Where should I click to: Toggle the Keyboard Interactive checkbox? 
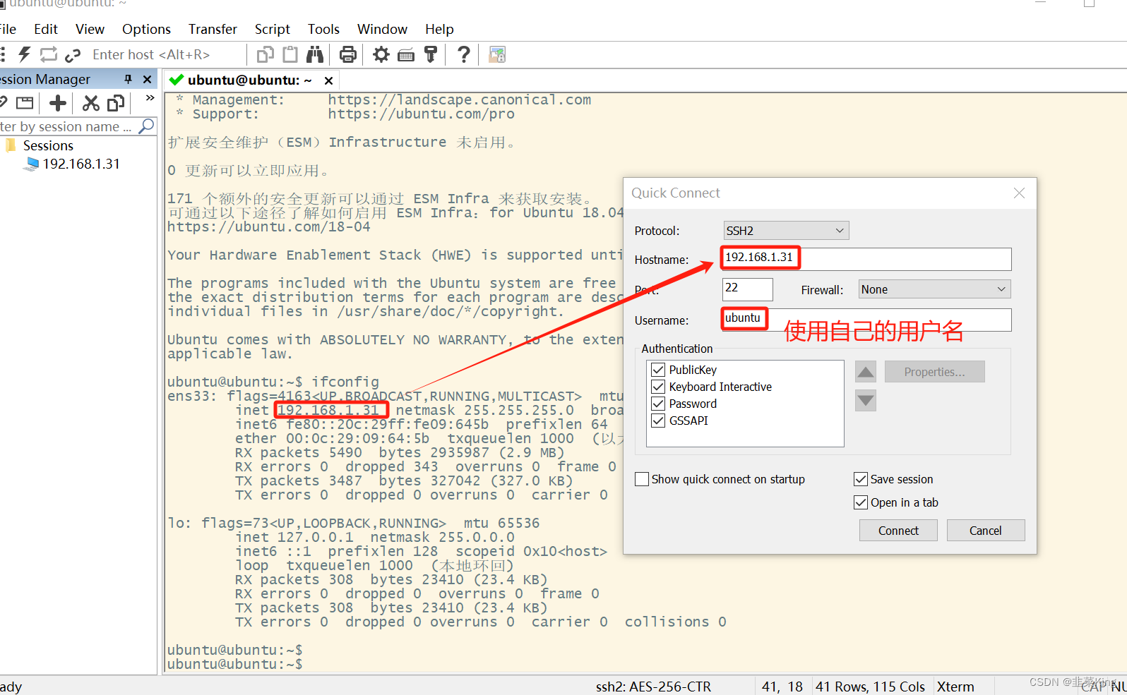tap(658, 387)
